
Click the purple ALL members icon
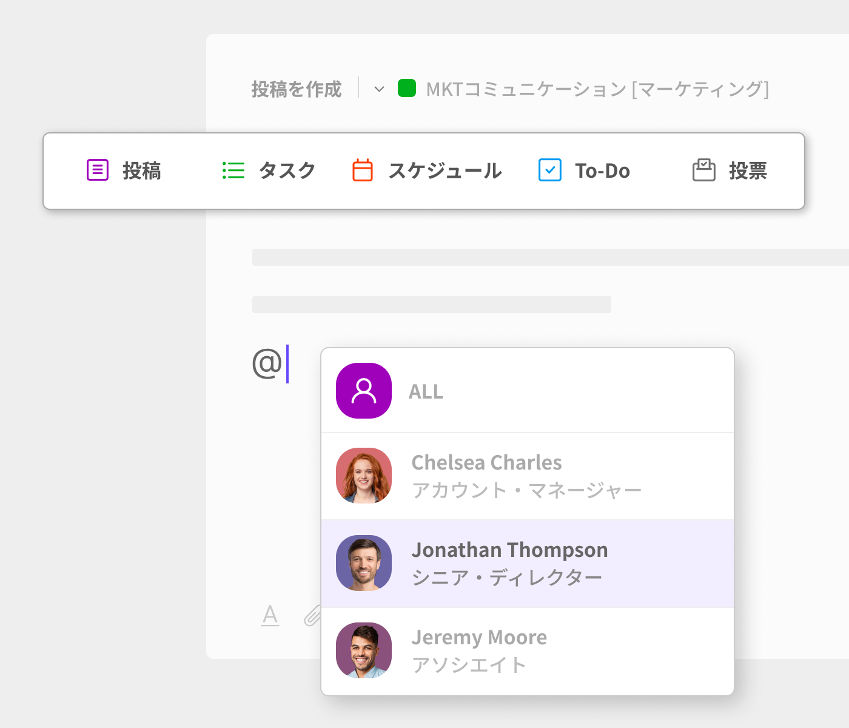[364, 391]
